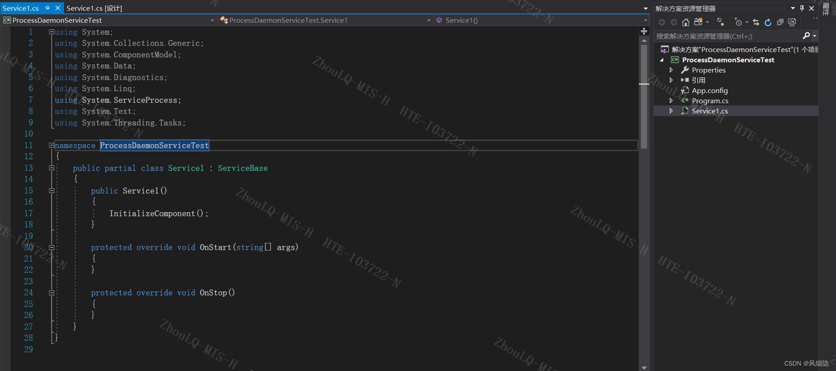
Task: Click ServiceBase in the class declaration
Action: pos(243,168)
